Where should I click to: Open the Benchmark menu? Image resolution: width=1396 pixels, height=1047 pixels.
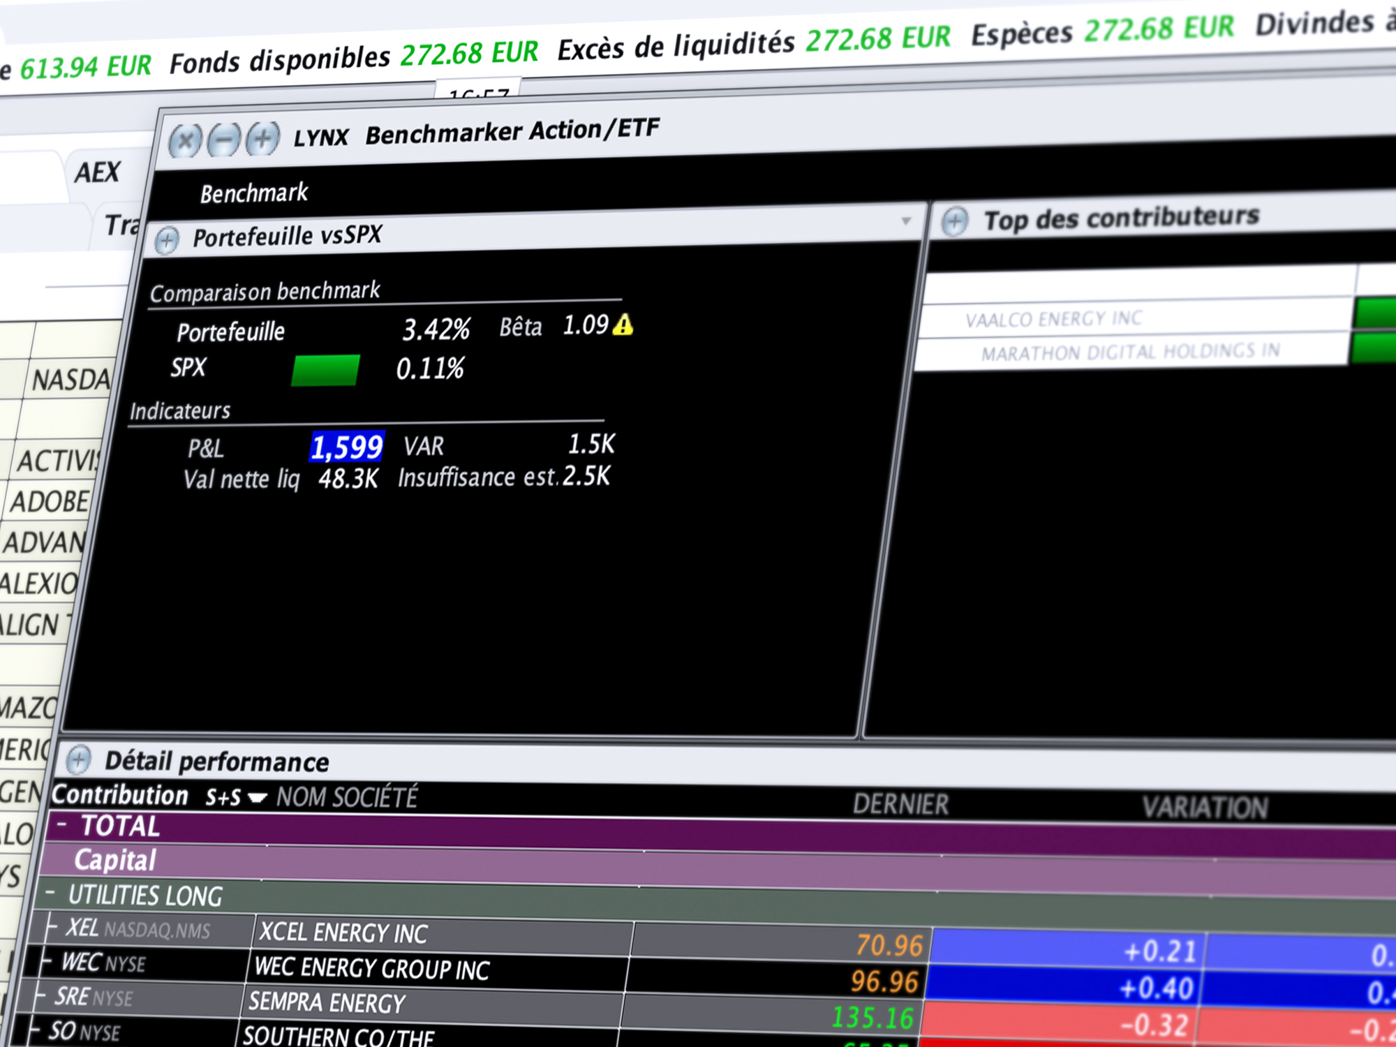tap(254, 193)
